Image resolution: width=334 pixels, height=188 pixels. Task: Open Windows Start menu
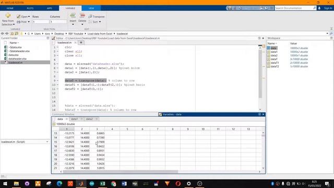[5, 183]
